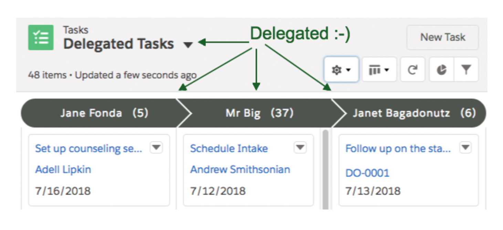
Task: Open the Andrew Smithsonian contact link
Action: click(x=240, y=169)
